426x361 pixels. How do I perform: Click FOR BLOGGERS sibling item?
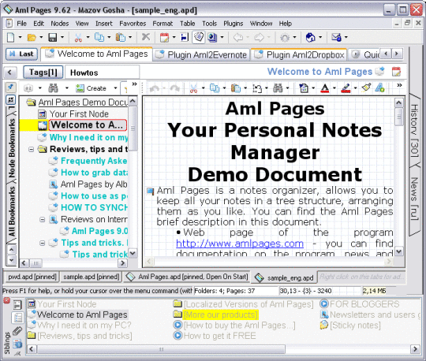364,304
